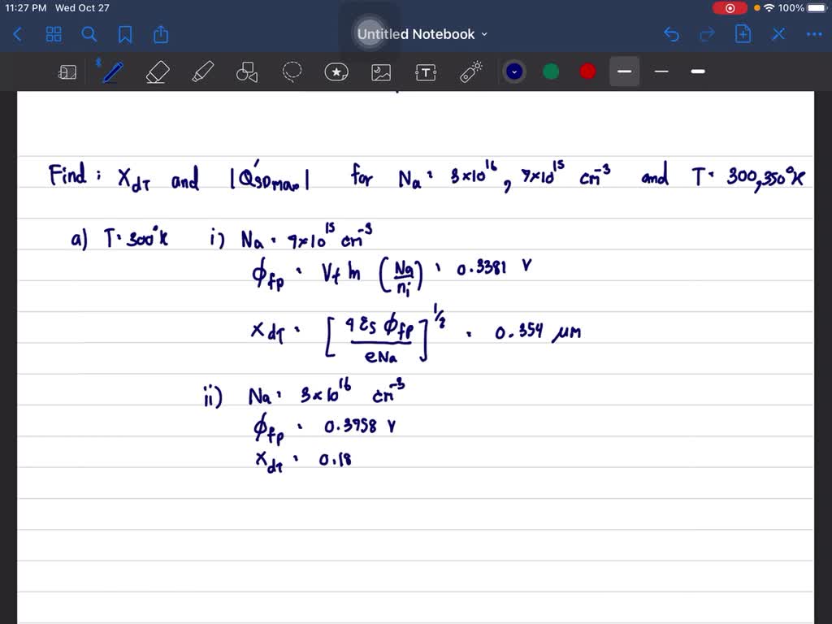This screenshot has width=832, height=624.
Task: Switch ink color to red
Action: (x=587, y=71)
